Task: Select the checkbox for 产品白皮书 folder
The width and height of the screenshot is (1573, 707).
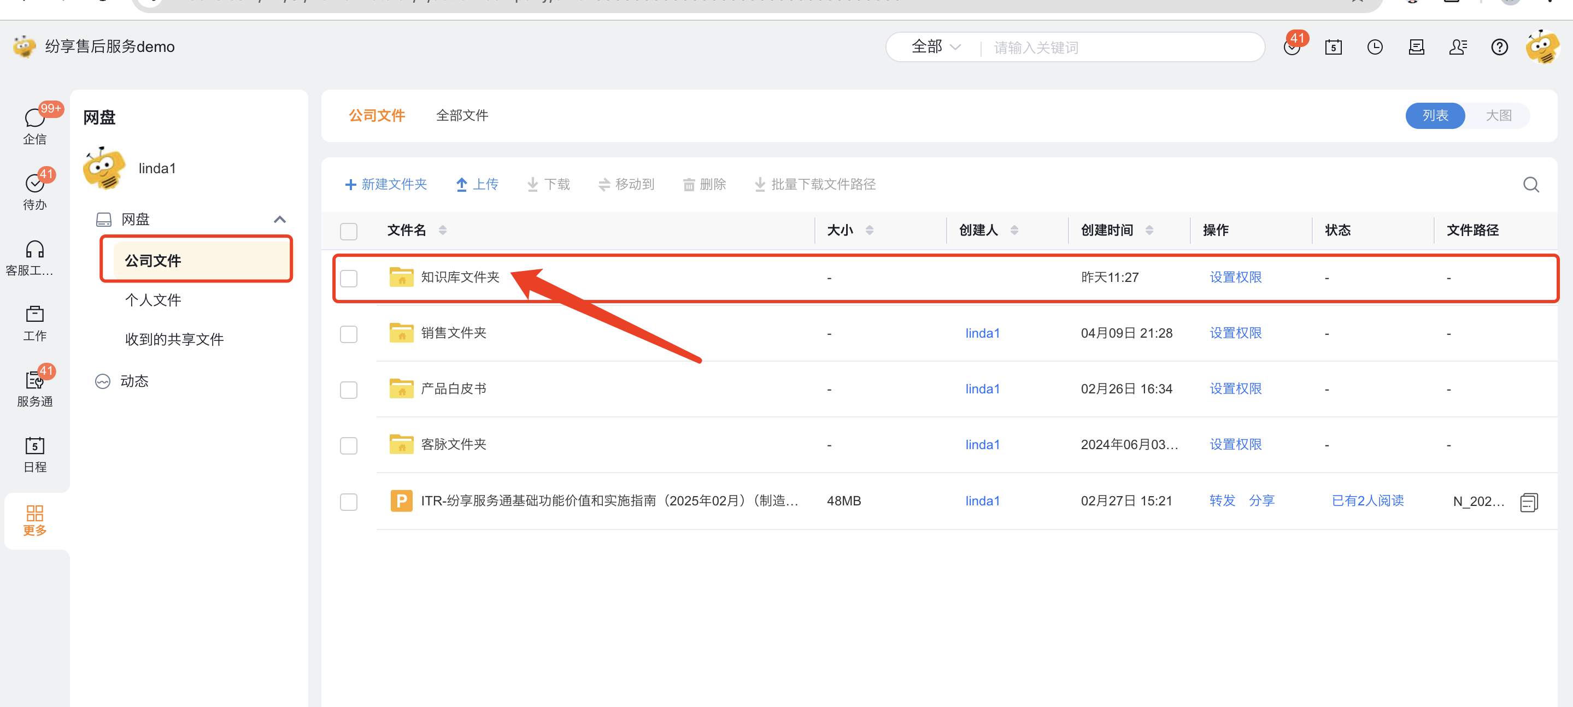Action: (349, 390)
